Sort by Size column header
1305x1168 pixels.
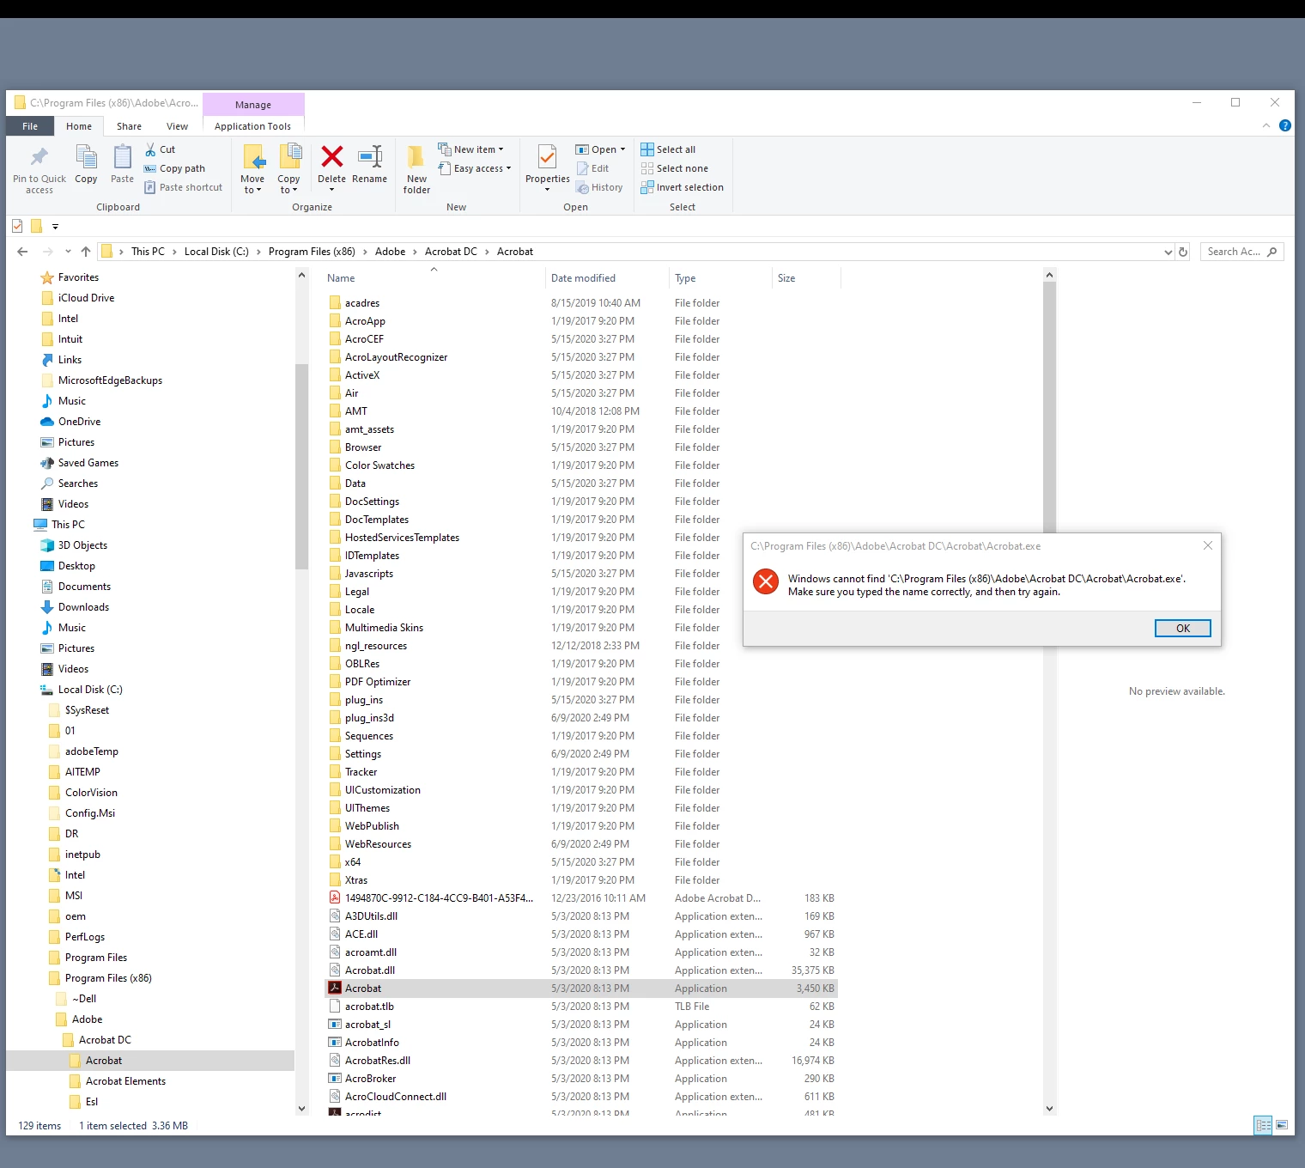click(806, 278)
